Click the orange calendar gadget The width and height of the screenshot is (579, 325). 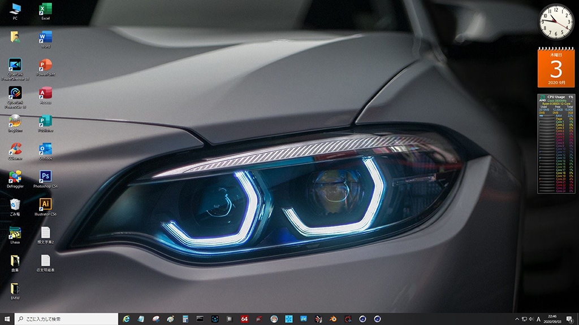[556, 67]
